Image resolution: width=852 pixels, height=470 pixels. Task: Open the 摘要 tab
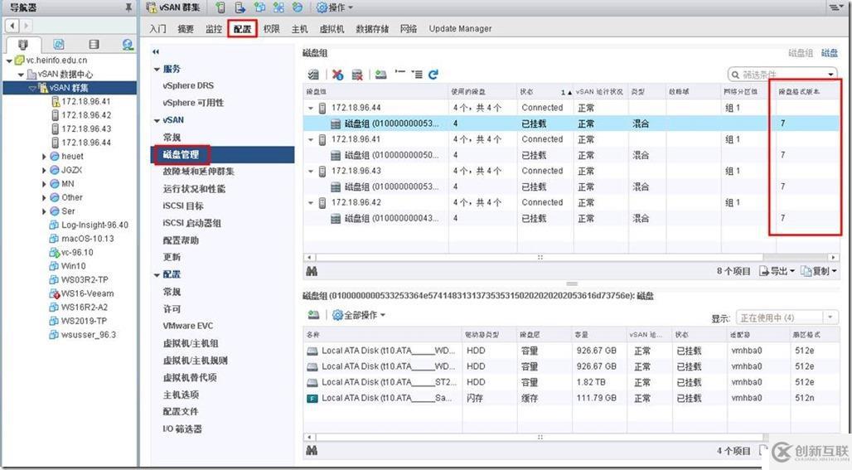(x=186, y=29)
